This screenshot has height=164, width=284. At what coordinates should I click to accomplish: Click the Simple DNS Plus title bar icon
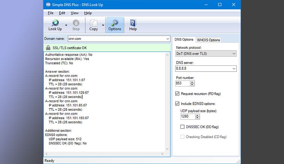(48, 5)
